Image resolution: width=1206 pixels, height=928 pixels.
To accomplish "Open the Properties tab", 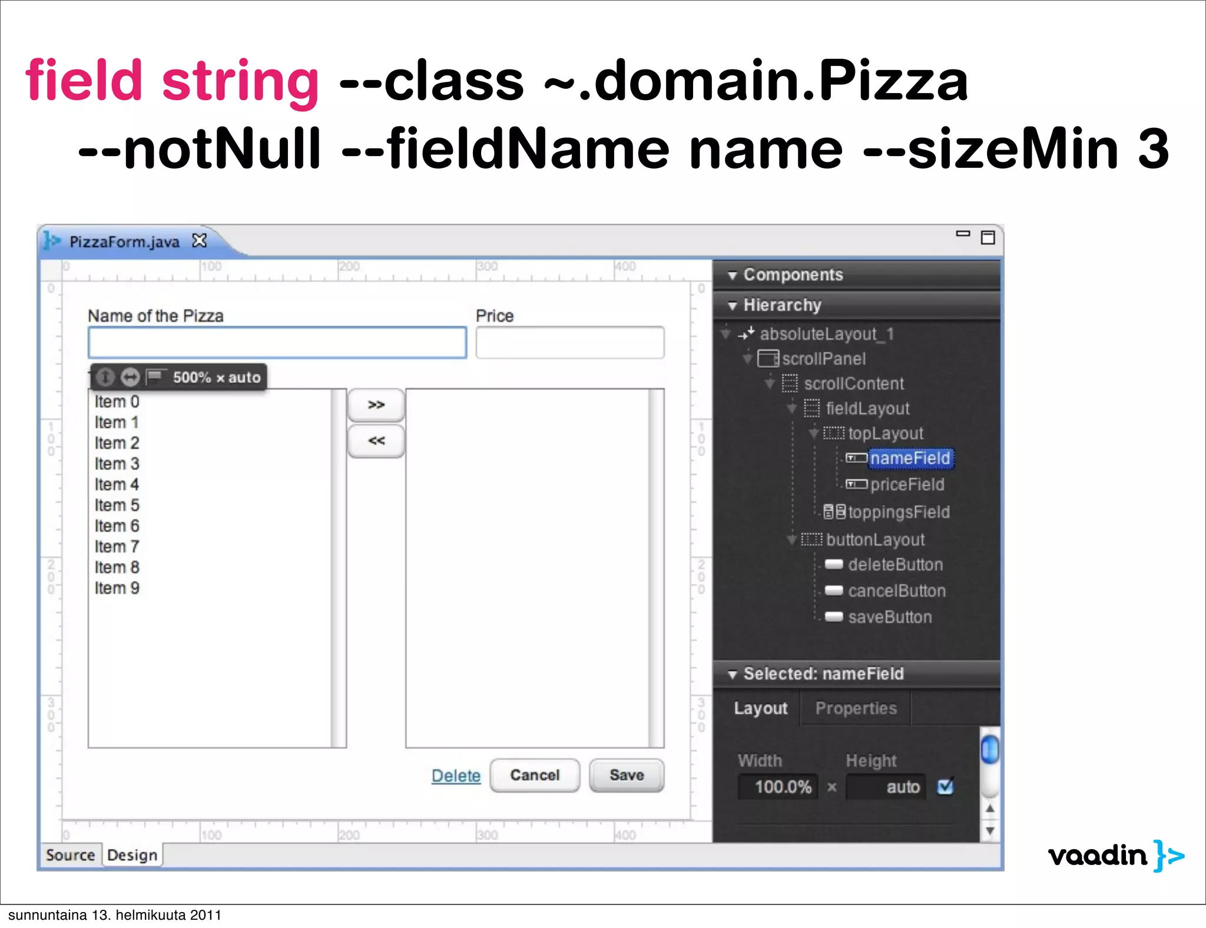I will 856,708.
